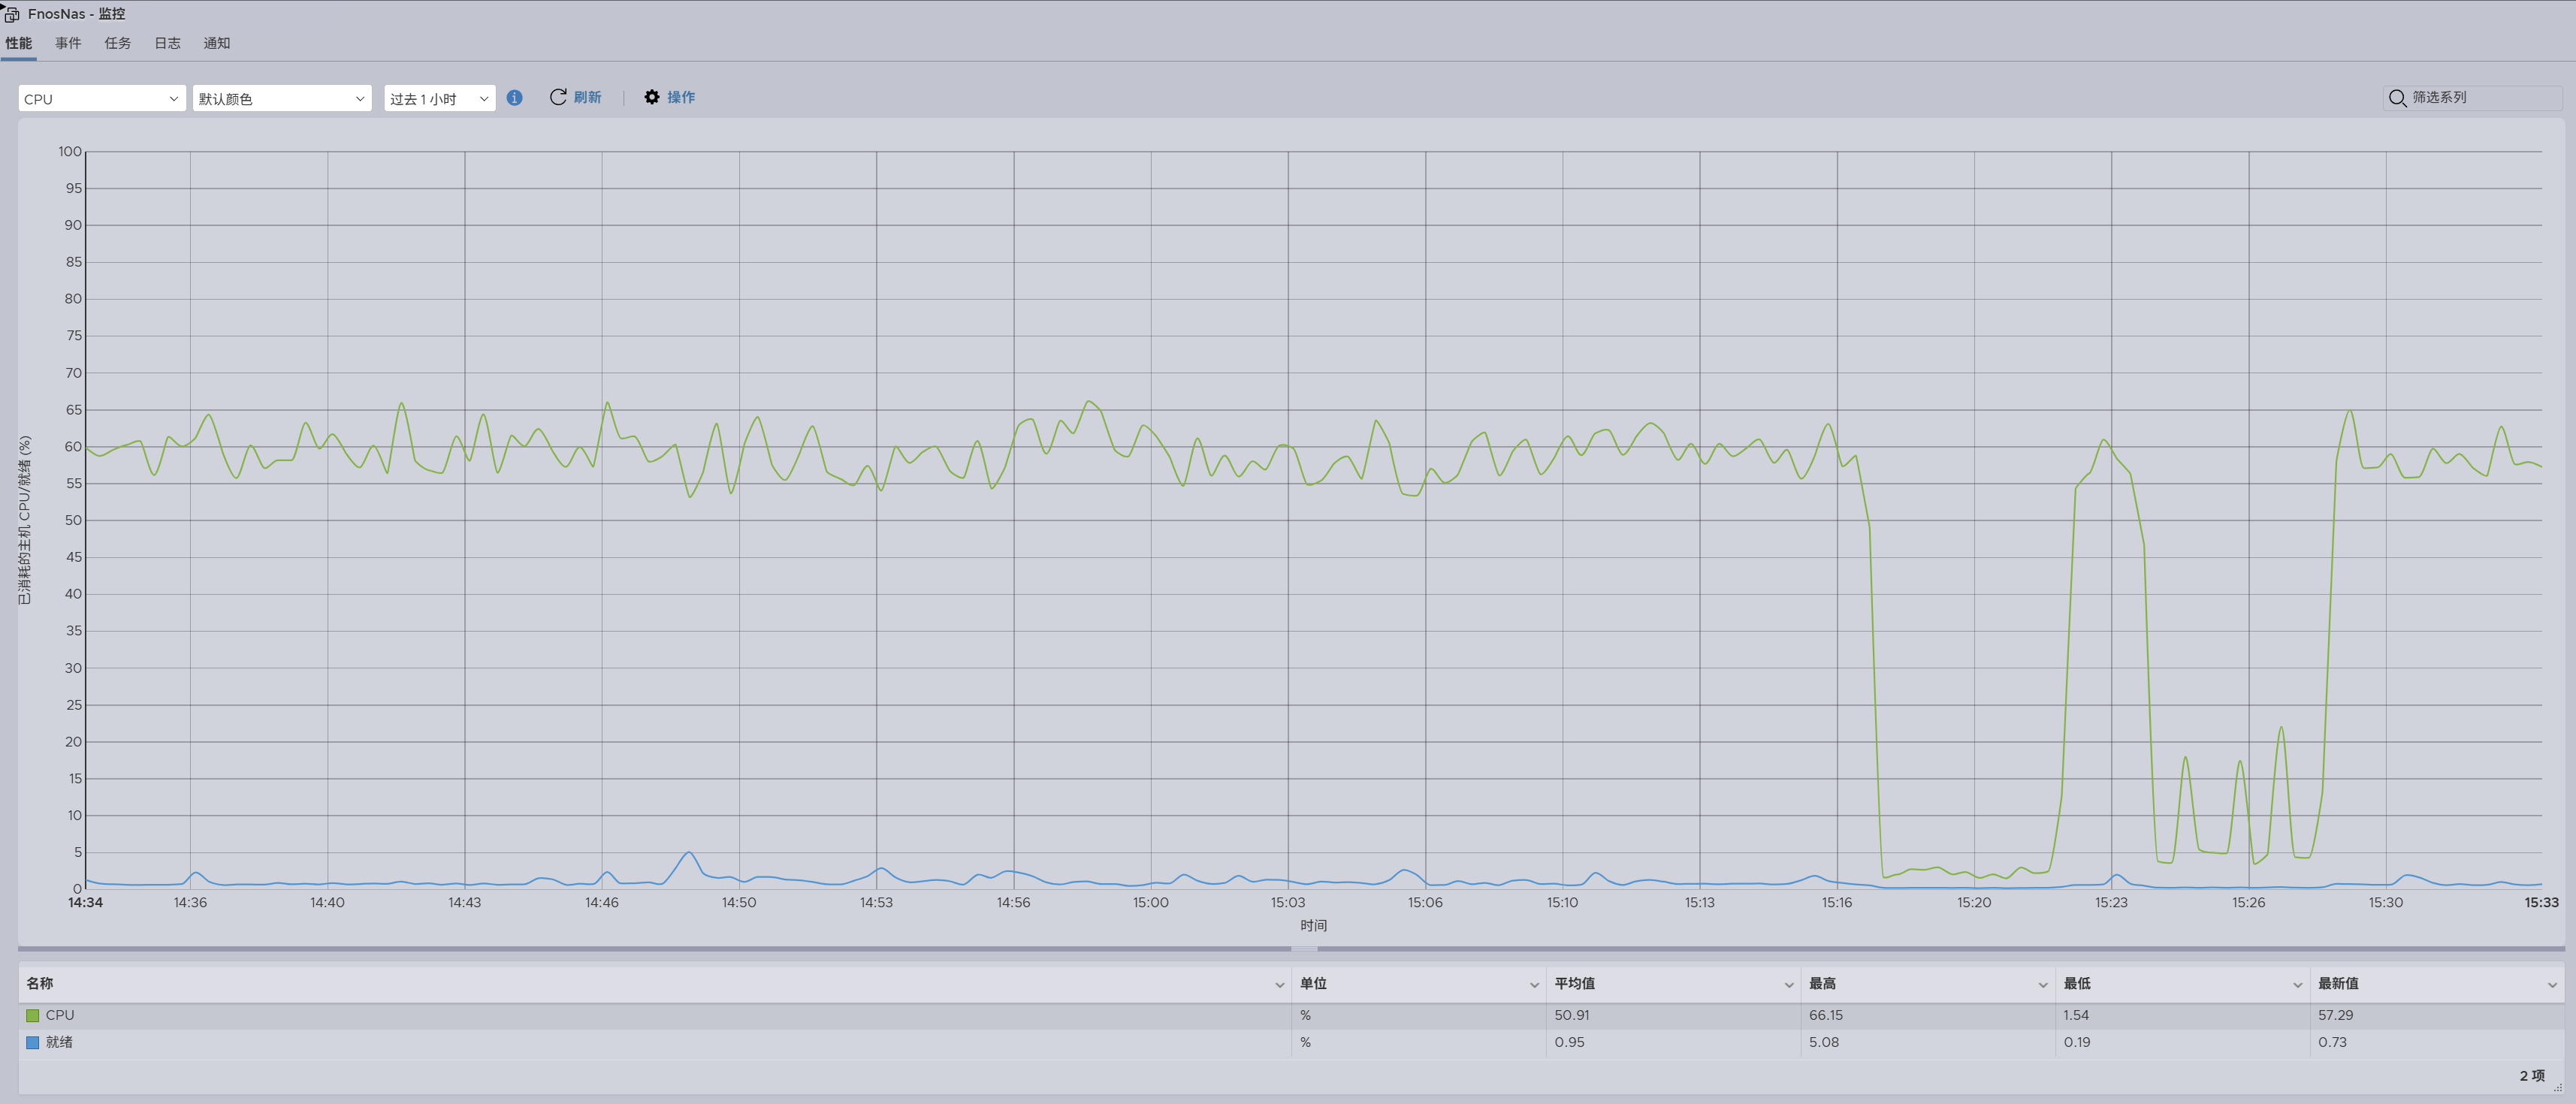Image resolution: width=2576 pixels, height=1104 pixels.
Task: Switch to the 事件 tab
Action: pyautogui.click(x=67, y=43)
